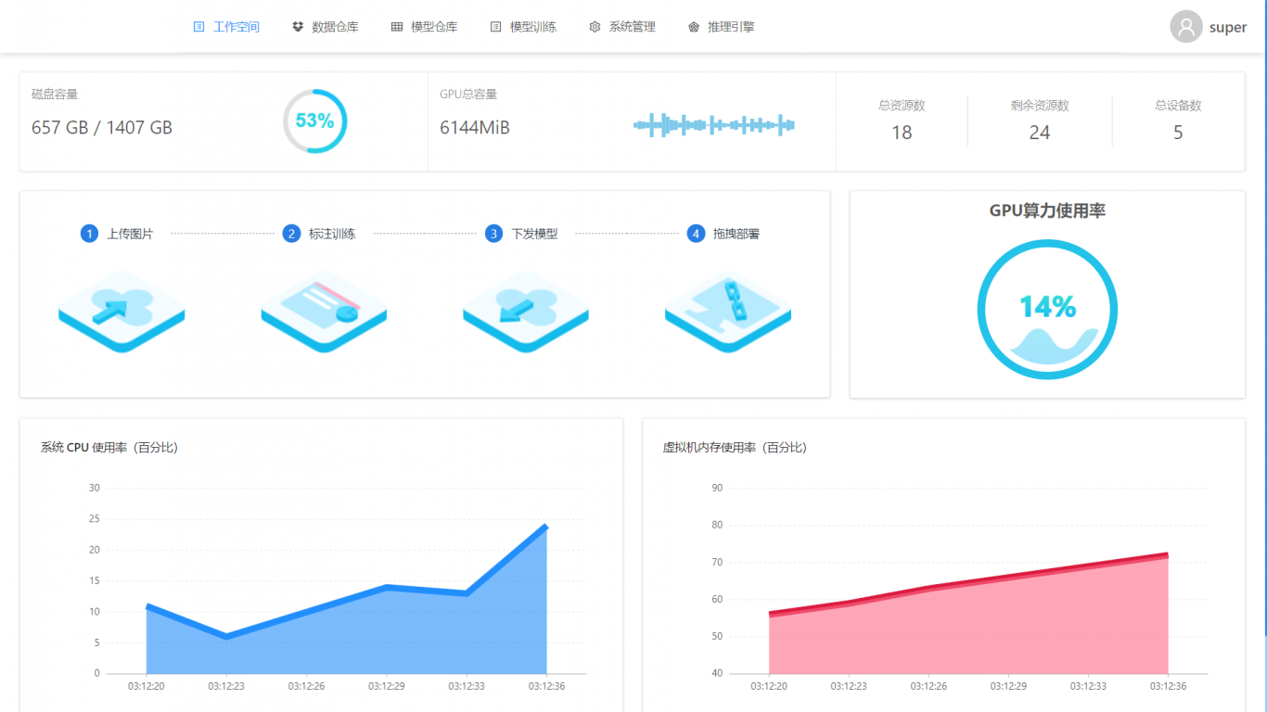The height and width of the screenshot is (712, 1267).
Task: Click the GPU capacity waveform sparkline
Action: click(x=714, y=125)
